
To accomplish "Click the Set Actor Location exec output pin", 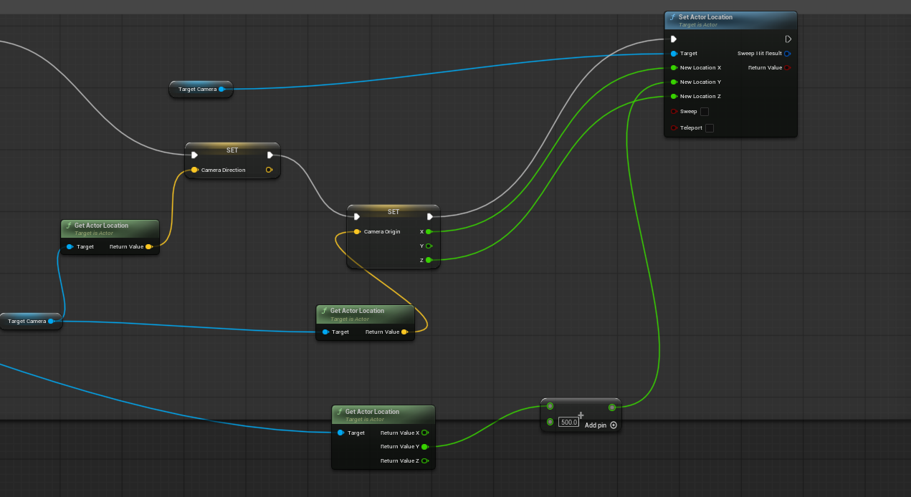I will tap(788, 39).
